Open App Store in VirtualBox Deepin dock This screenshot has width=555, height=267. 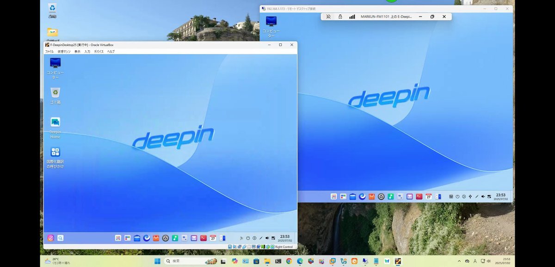pos(156,238)
